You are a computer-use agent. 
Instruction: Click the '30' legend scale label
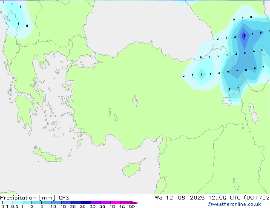tap(92, 206)
